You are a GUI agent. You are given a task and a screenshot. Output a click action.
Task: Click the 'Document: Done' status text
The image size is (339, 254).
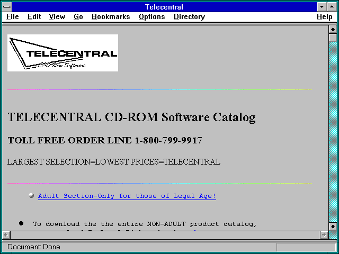(x=34, y=247)
